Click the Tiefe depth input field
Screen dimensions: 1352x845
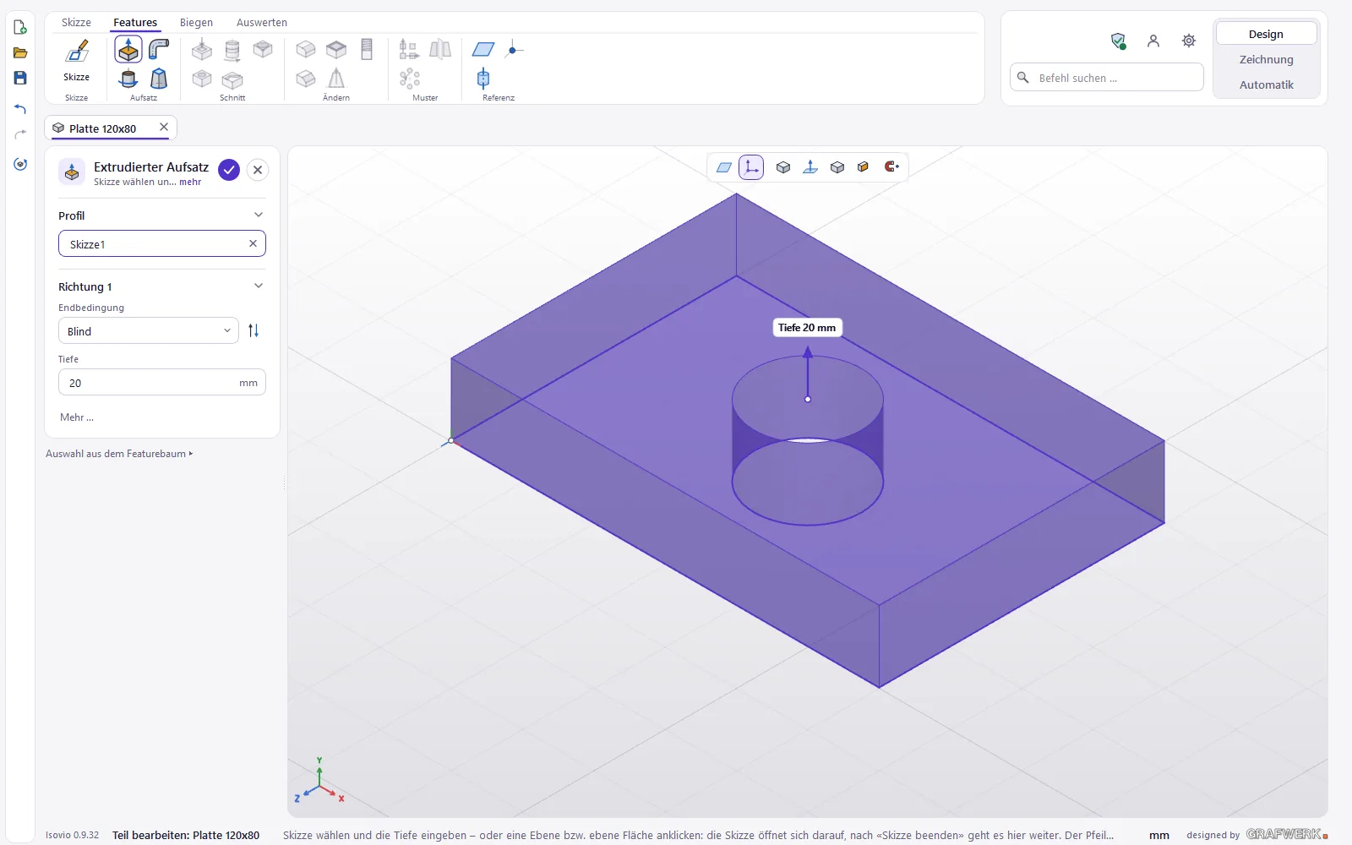pyautogui.click(x=162, y=382)
